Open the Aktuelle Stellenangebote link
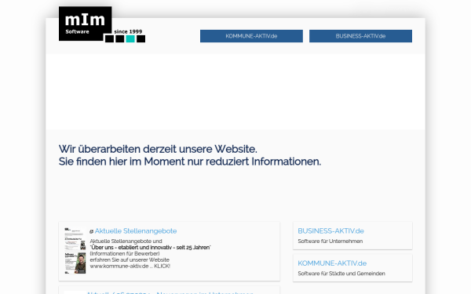The width and height of the screenshot is (471, 294). point(136,231)
